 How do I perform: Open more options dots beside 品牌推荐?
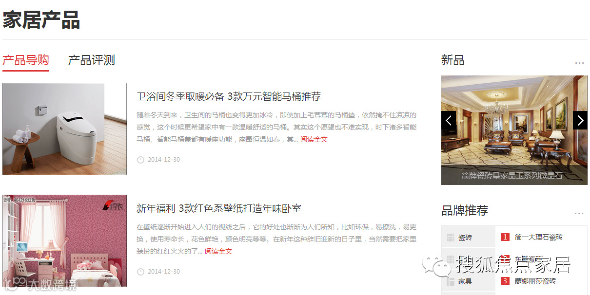click(x=579, y=213)
